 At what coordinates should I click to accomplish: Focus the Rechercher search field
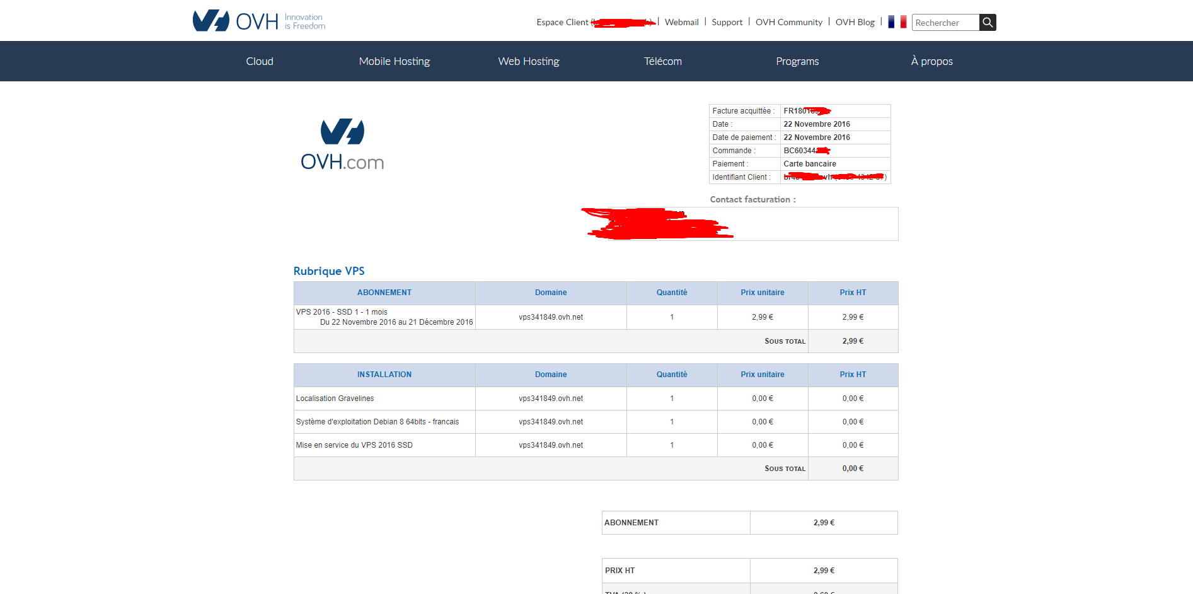tap(945, 23)
